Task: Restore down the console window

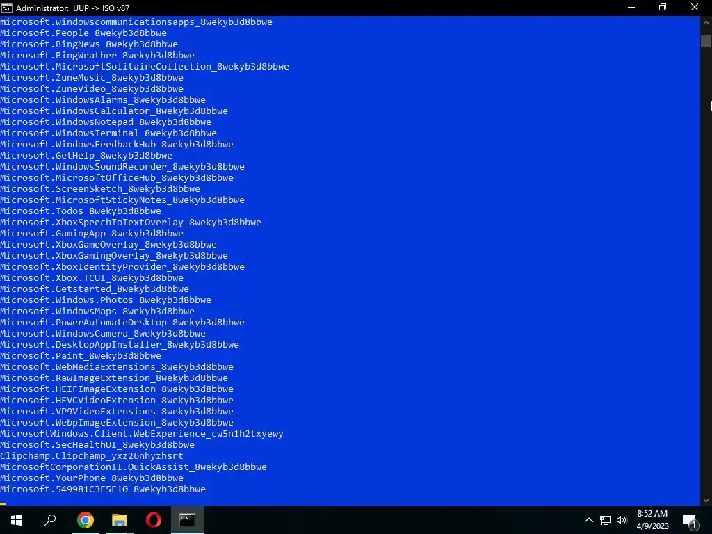Action: [x=663, y=8]
